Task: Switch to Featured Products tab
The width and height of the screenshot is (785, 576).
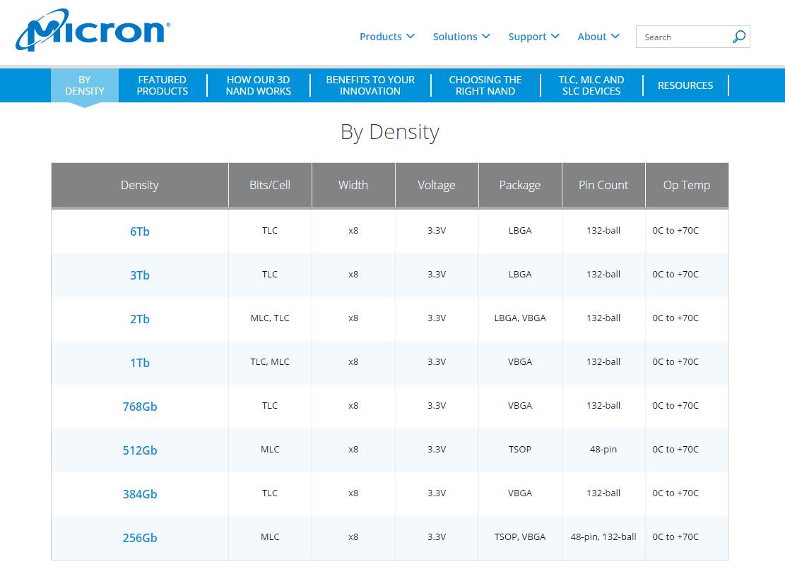Action: [163, 85]
